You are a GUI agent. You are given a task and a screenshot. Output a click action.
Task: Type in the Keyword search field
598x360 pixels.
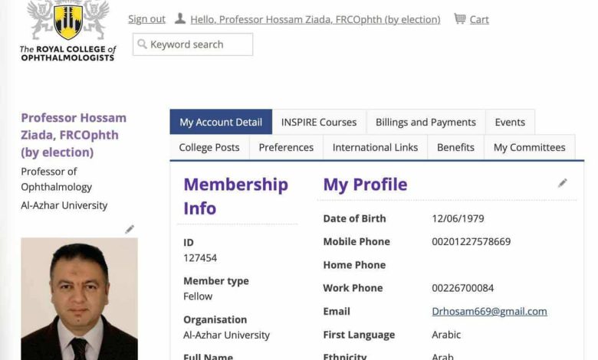[198, 44]
